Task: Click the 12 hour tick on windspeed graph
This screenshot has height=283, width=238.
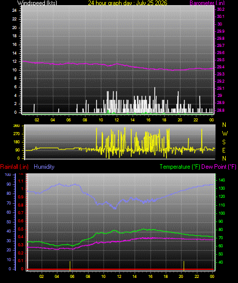Action: tap(117, 120)
